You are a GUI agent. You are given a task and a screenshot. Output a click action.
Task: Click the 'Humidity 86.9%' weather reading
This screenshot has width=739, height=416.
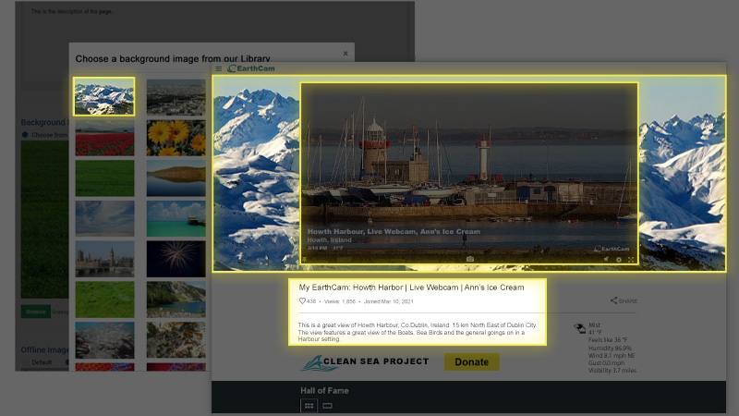point(610,349)
